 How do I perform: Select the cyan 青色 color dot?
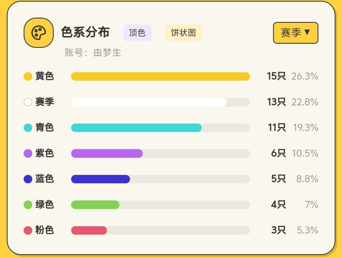[28, 128]
